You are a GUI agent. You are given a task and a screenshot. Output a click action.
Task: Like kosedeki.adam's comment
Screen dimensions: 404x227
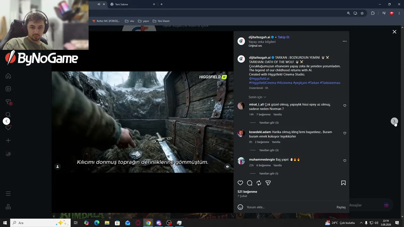(x=345, y=133)
